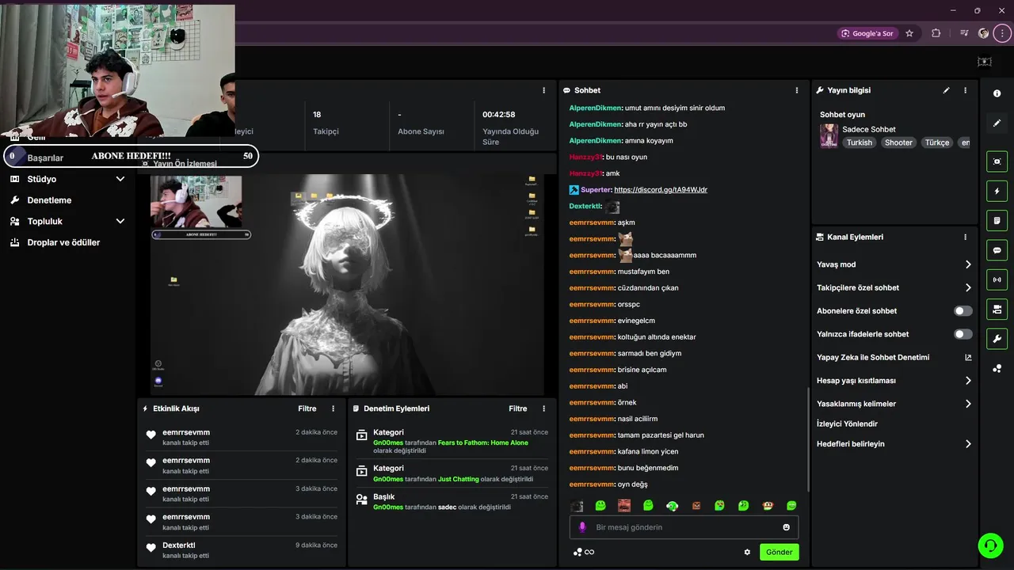This screenshot has height=570, width=1014.
Task: Click the pencil icon in right sidebar
Action: point(997,123)
